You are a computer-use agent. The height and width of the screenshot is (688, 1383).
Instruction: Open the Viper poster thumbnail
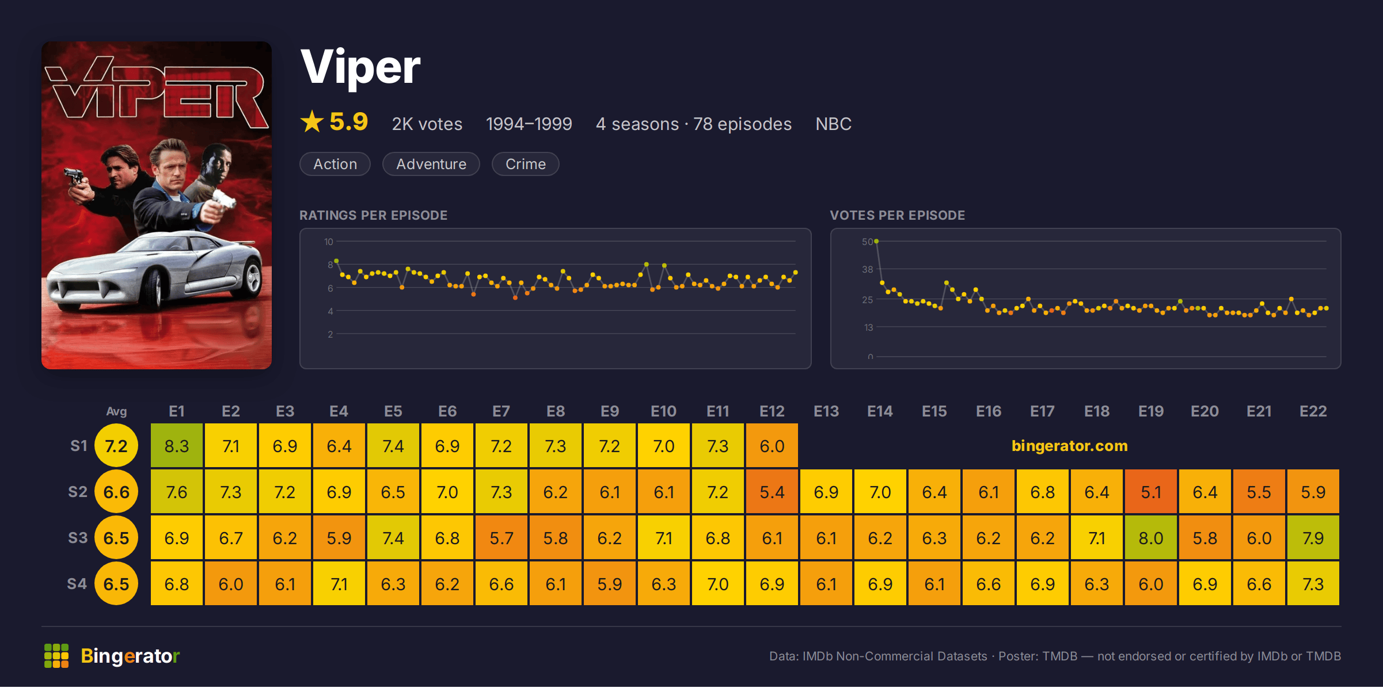(x=157, y=205)
